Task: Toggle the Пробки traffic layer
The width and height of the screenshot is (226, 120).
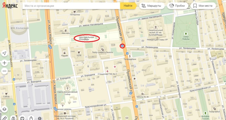Action: tap(177, 6)
